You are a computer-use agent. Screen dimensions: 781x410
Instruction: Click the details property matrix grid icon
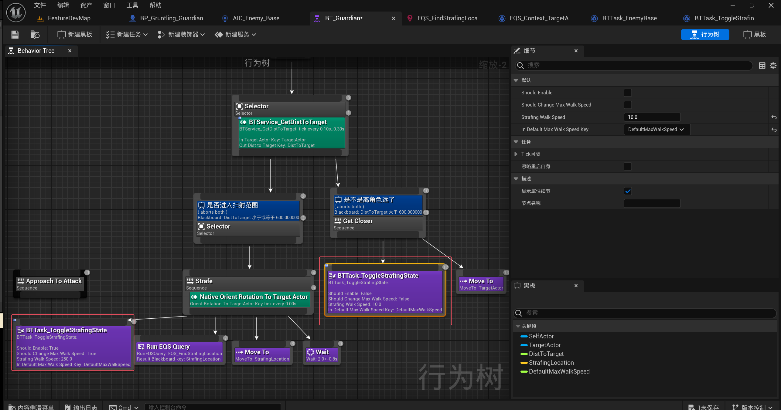[762, 66]
